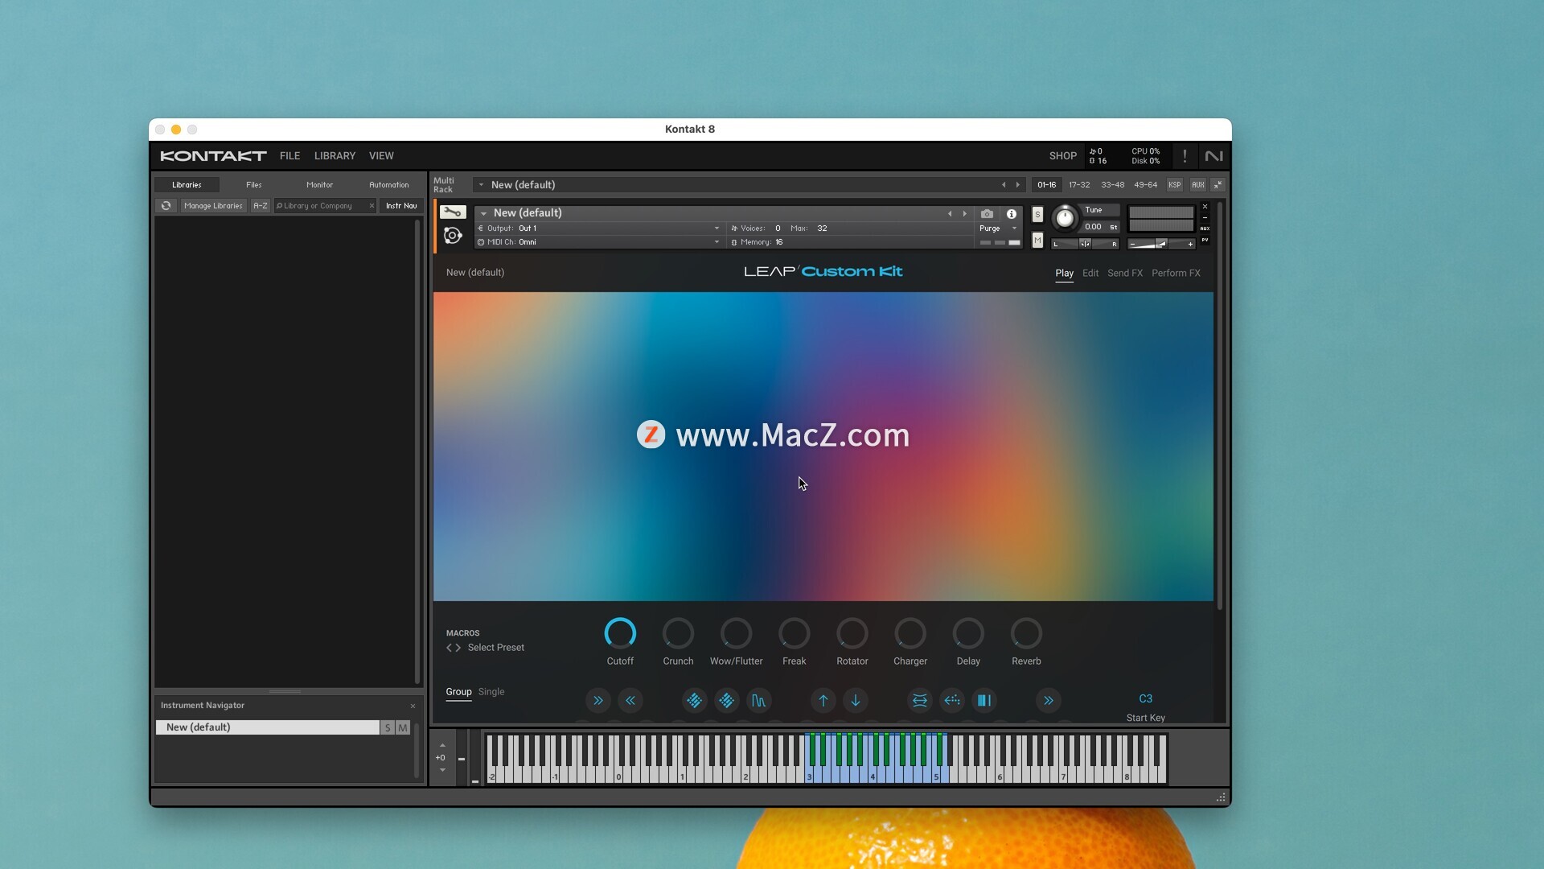Open the Send FX page

click(1124, 274)
